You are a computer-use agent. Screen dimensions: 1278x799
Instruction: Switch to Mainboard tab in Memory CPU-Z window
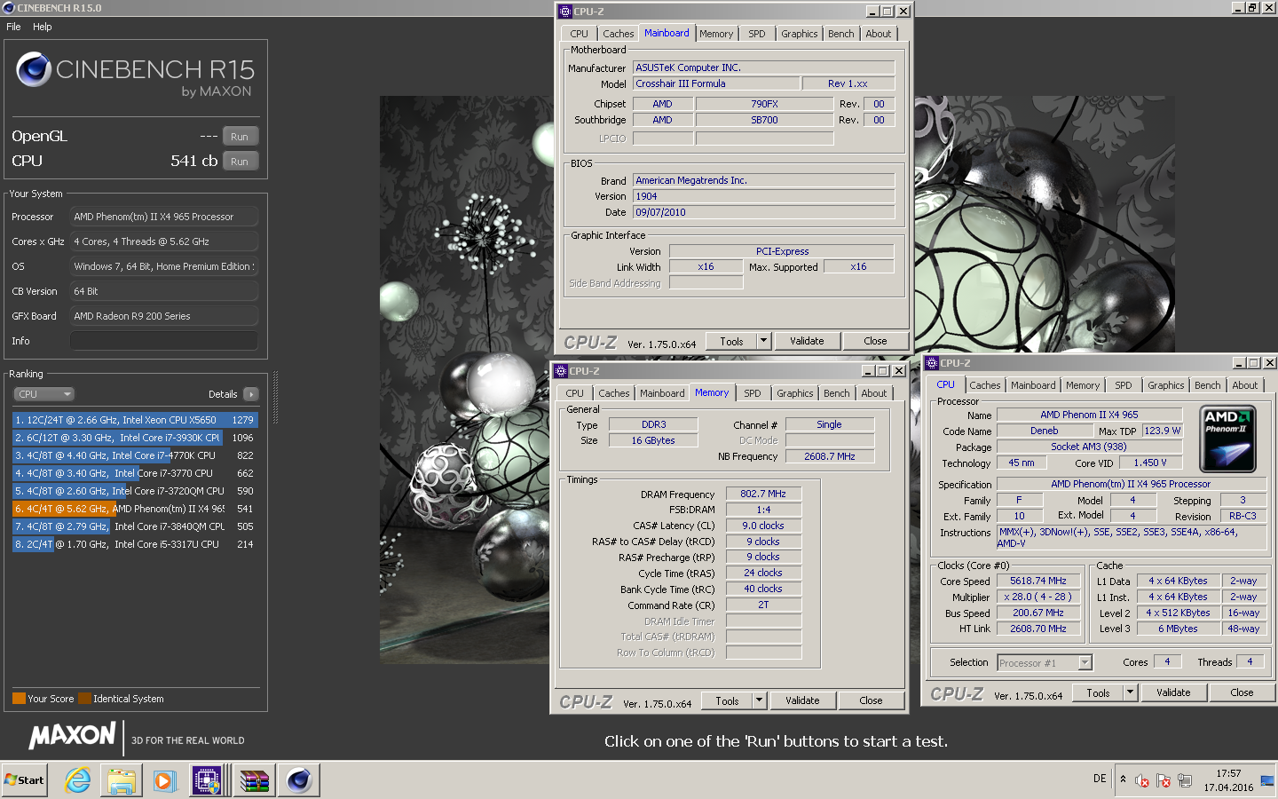pyautogui.click(x=662, y=393)
